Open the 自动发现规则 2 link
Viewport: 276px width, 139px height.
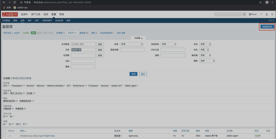coord(107,33)
